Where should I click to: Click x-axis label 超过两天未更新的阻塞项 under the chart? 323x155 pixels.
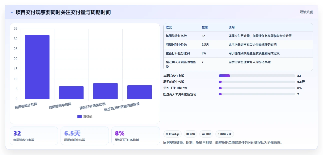[x=122, y=107]
